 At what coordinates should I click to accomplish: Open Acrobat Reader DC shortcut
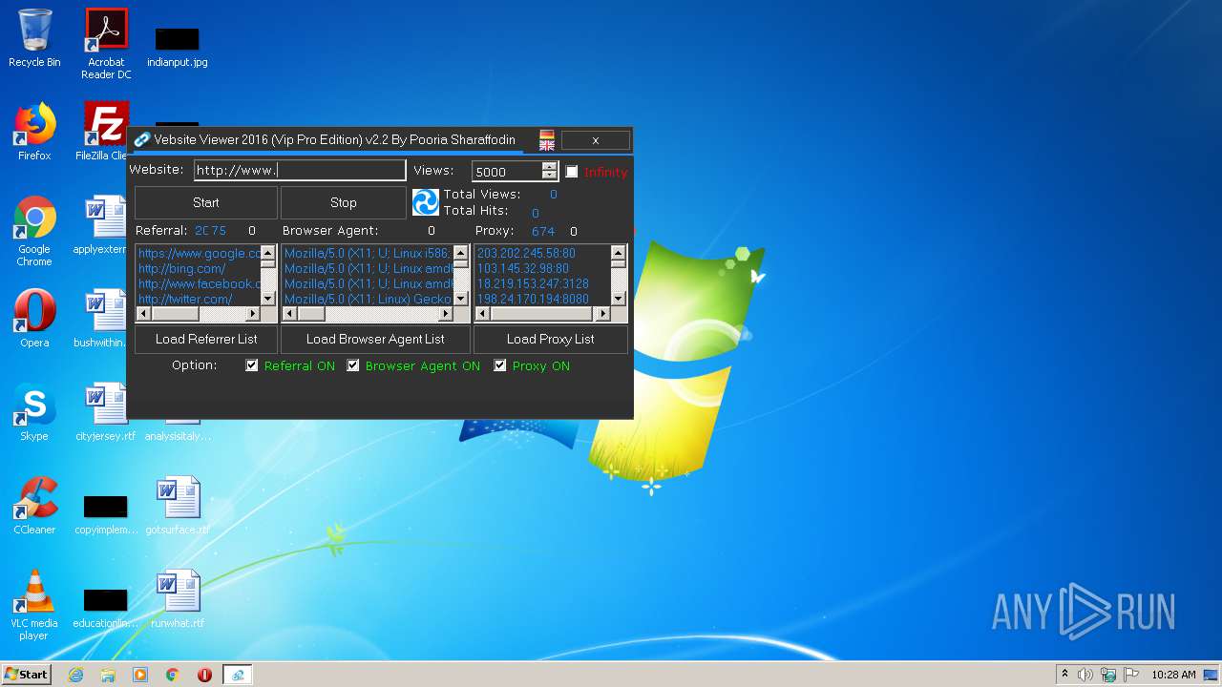click(x=106, y=43)
